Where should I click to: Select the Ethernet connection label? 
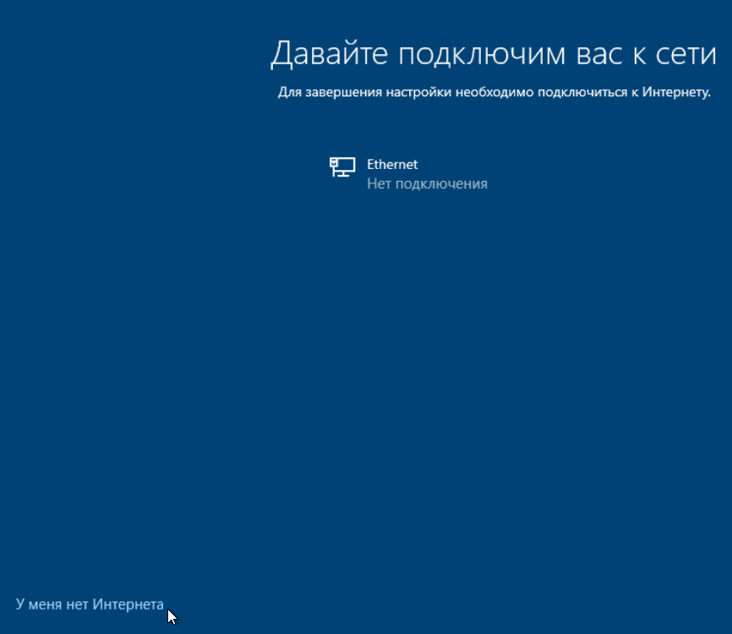click(x=392, y=165)
